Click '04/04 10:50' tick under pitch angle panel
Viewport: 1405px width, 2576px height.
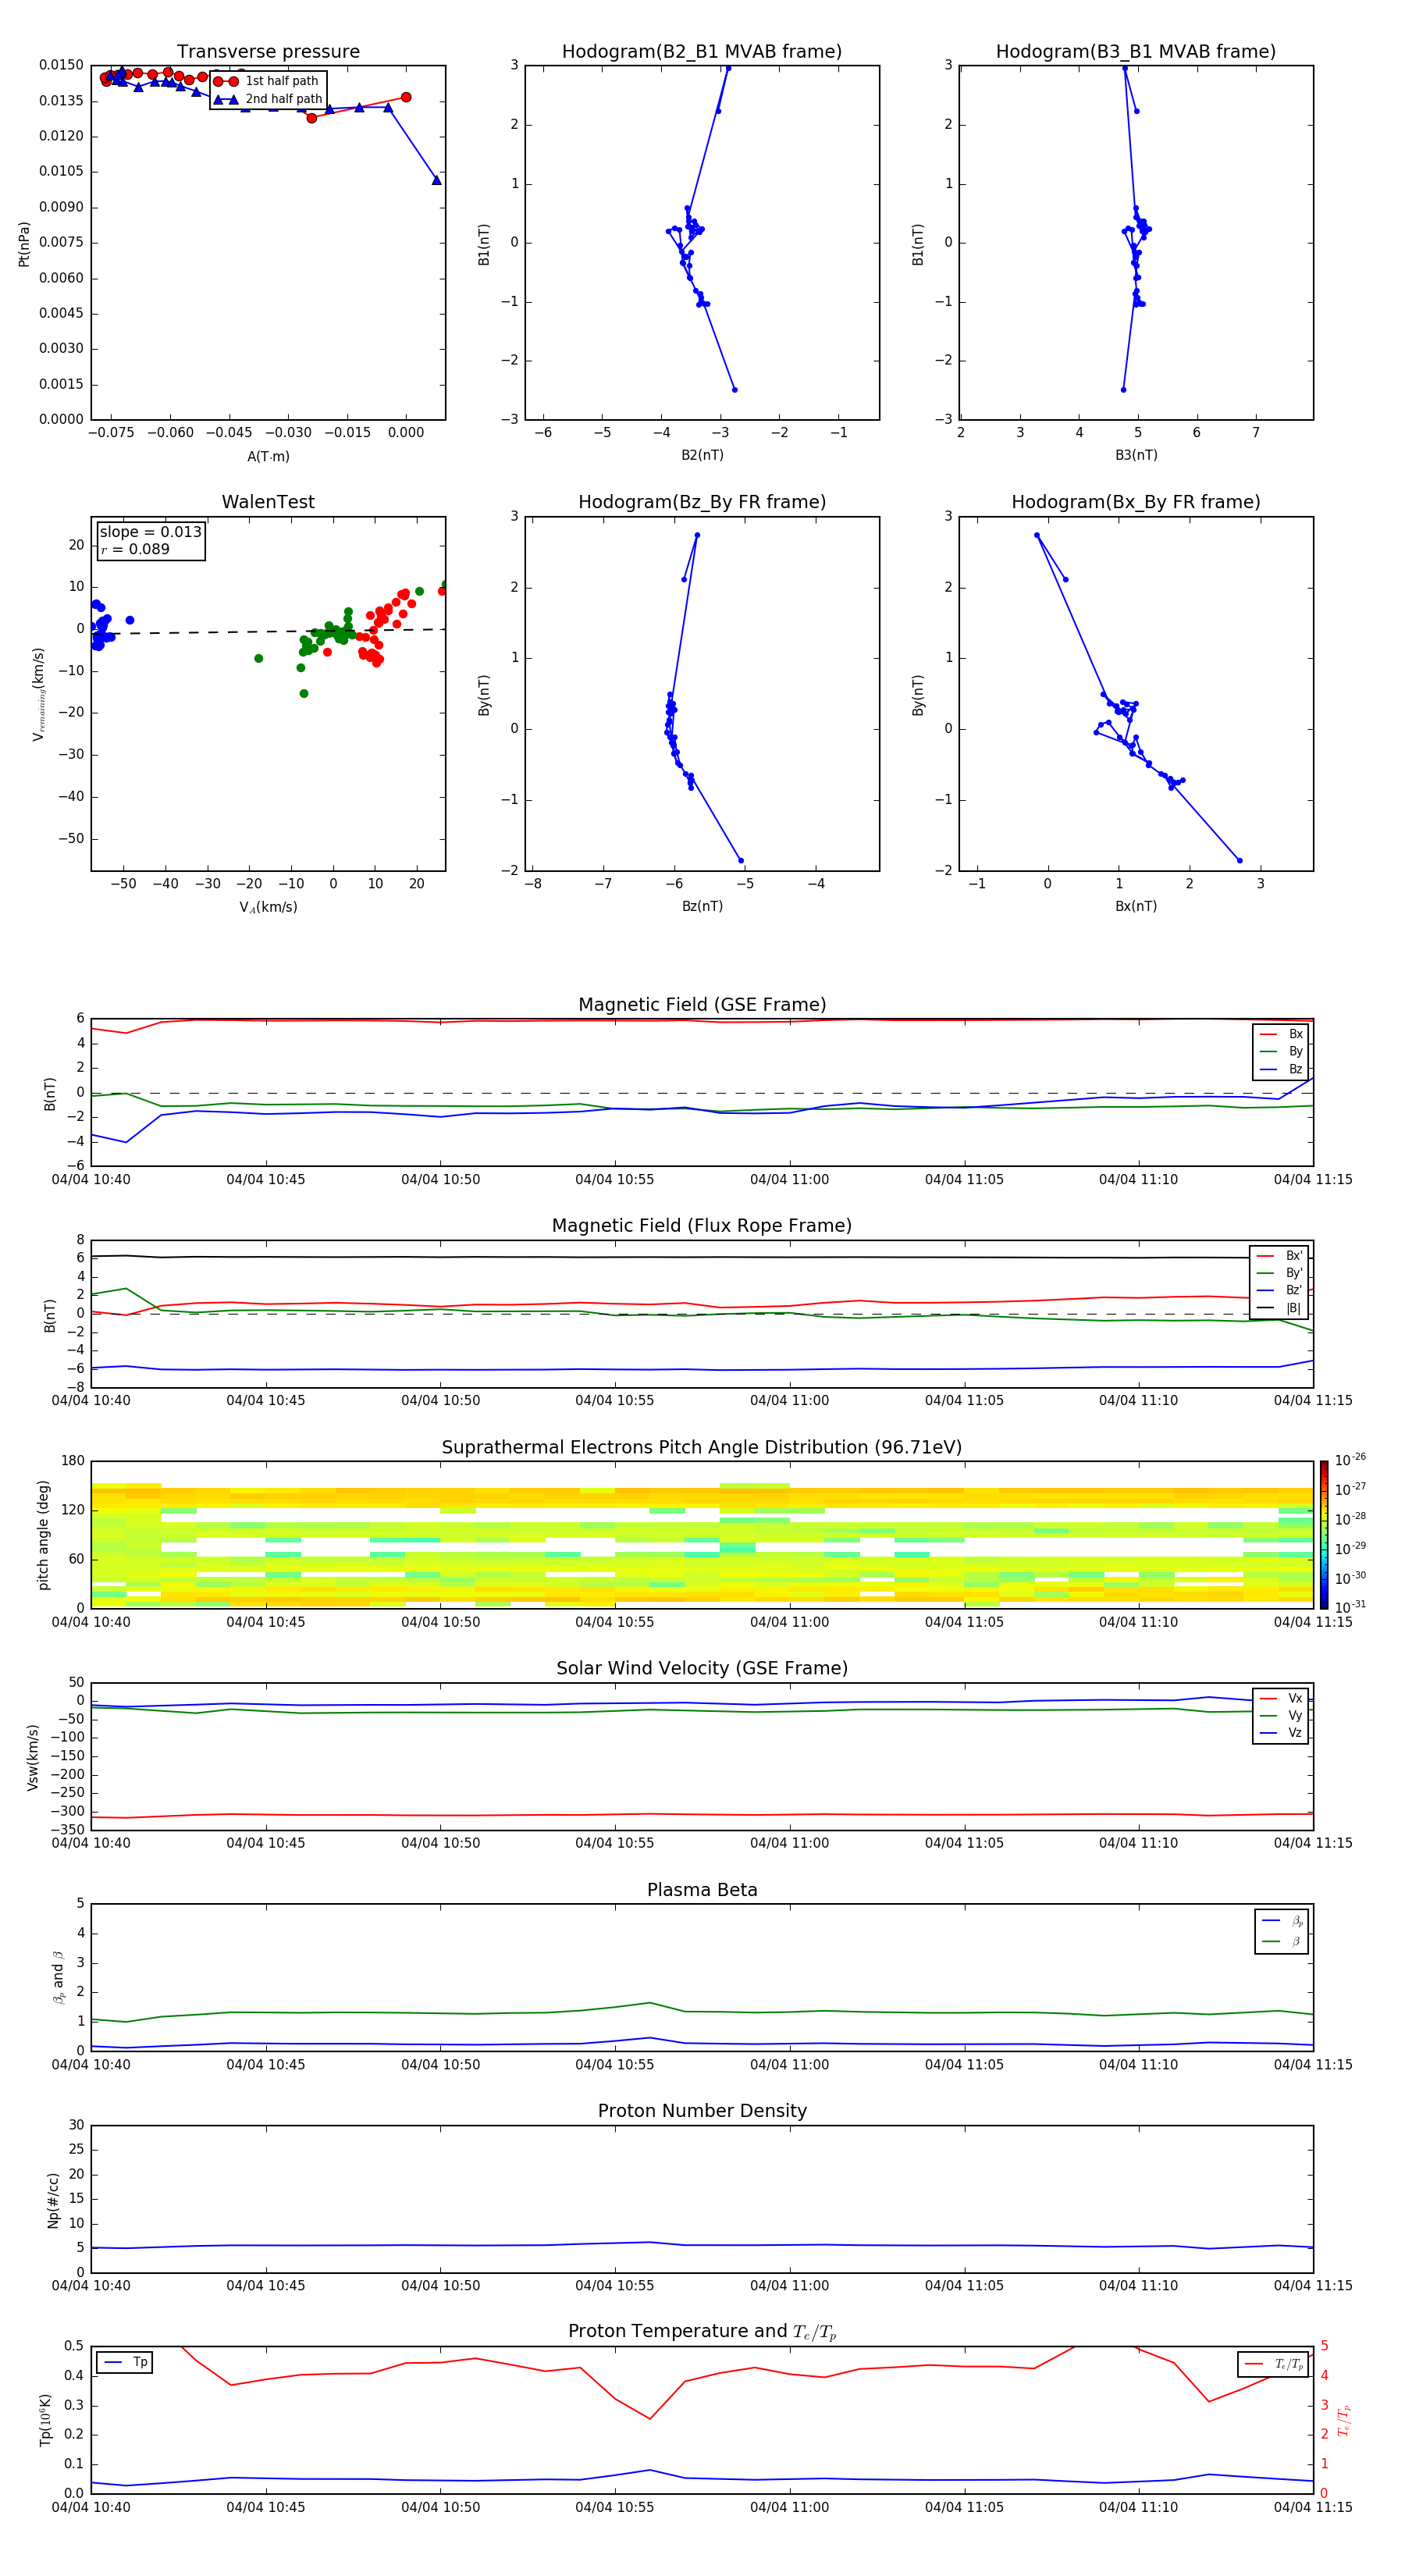[x=440, y=1622]
